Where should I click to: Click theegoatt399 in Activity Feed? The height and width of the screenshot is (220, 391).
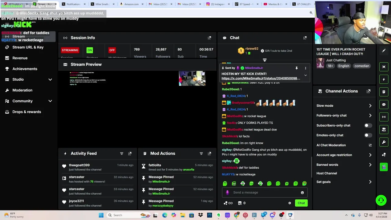tap(79, 165)
